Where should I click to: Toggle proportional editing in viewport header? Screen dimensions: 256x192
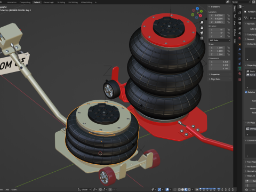coord(110,189)
